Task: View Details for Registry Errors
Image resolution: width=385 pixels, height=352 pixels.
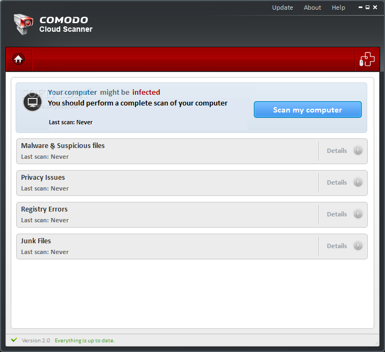Action: point(337,214)
